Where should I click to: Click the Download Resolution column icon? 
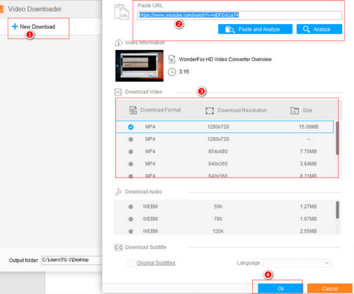pos(209,110)
